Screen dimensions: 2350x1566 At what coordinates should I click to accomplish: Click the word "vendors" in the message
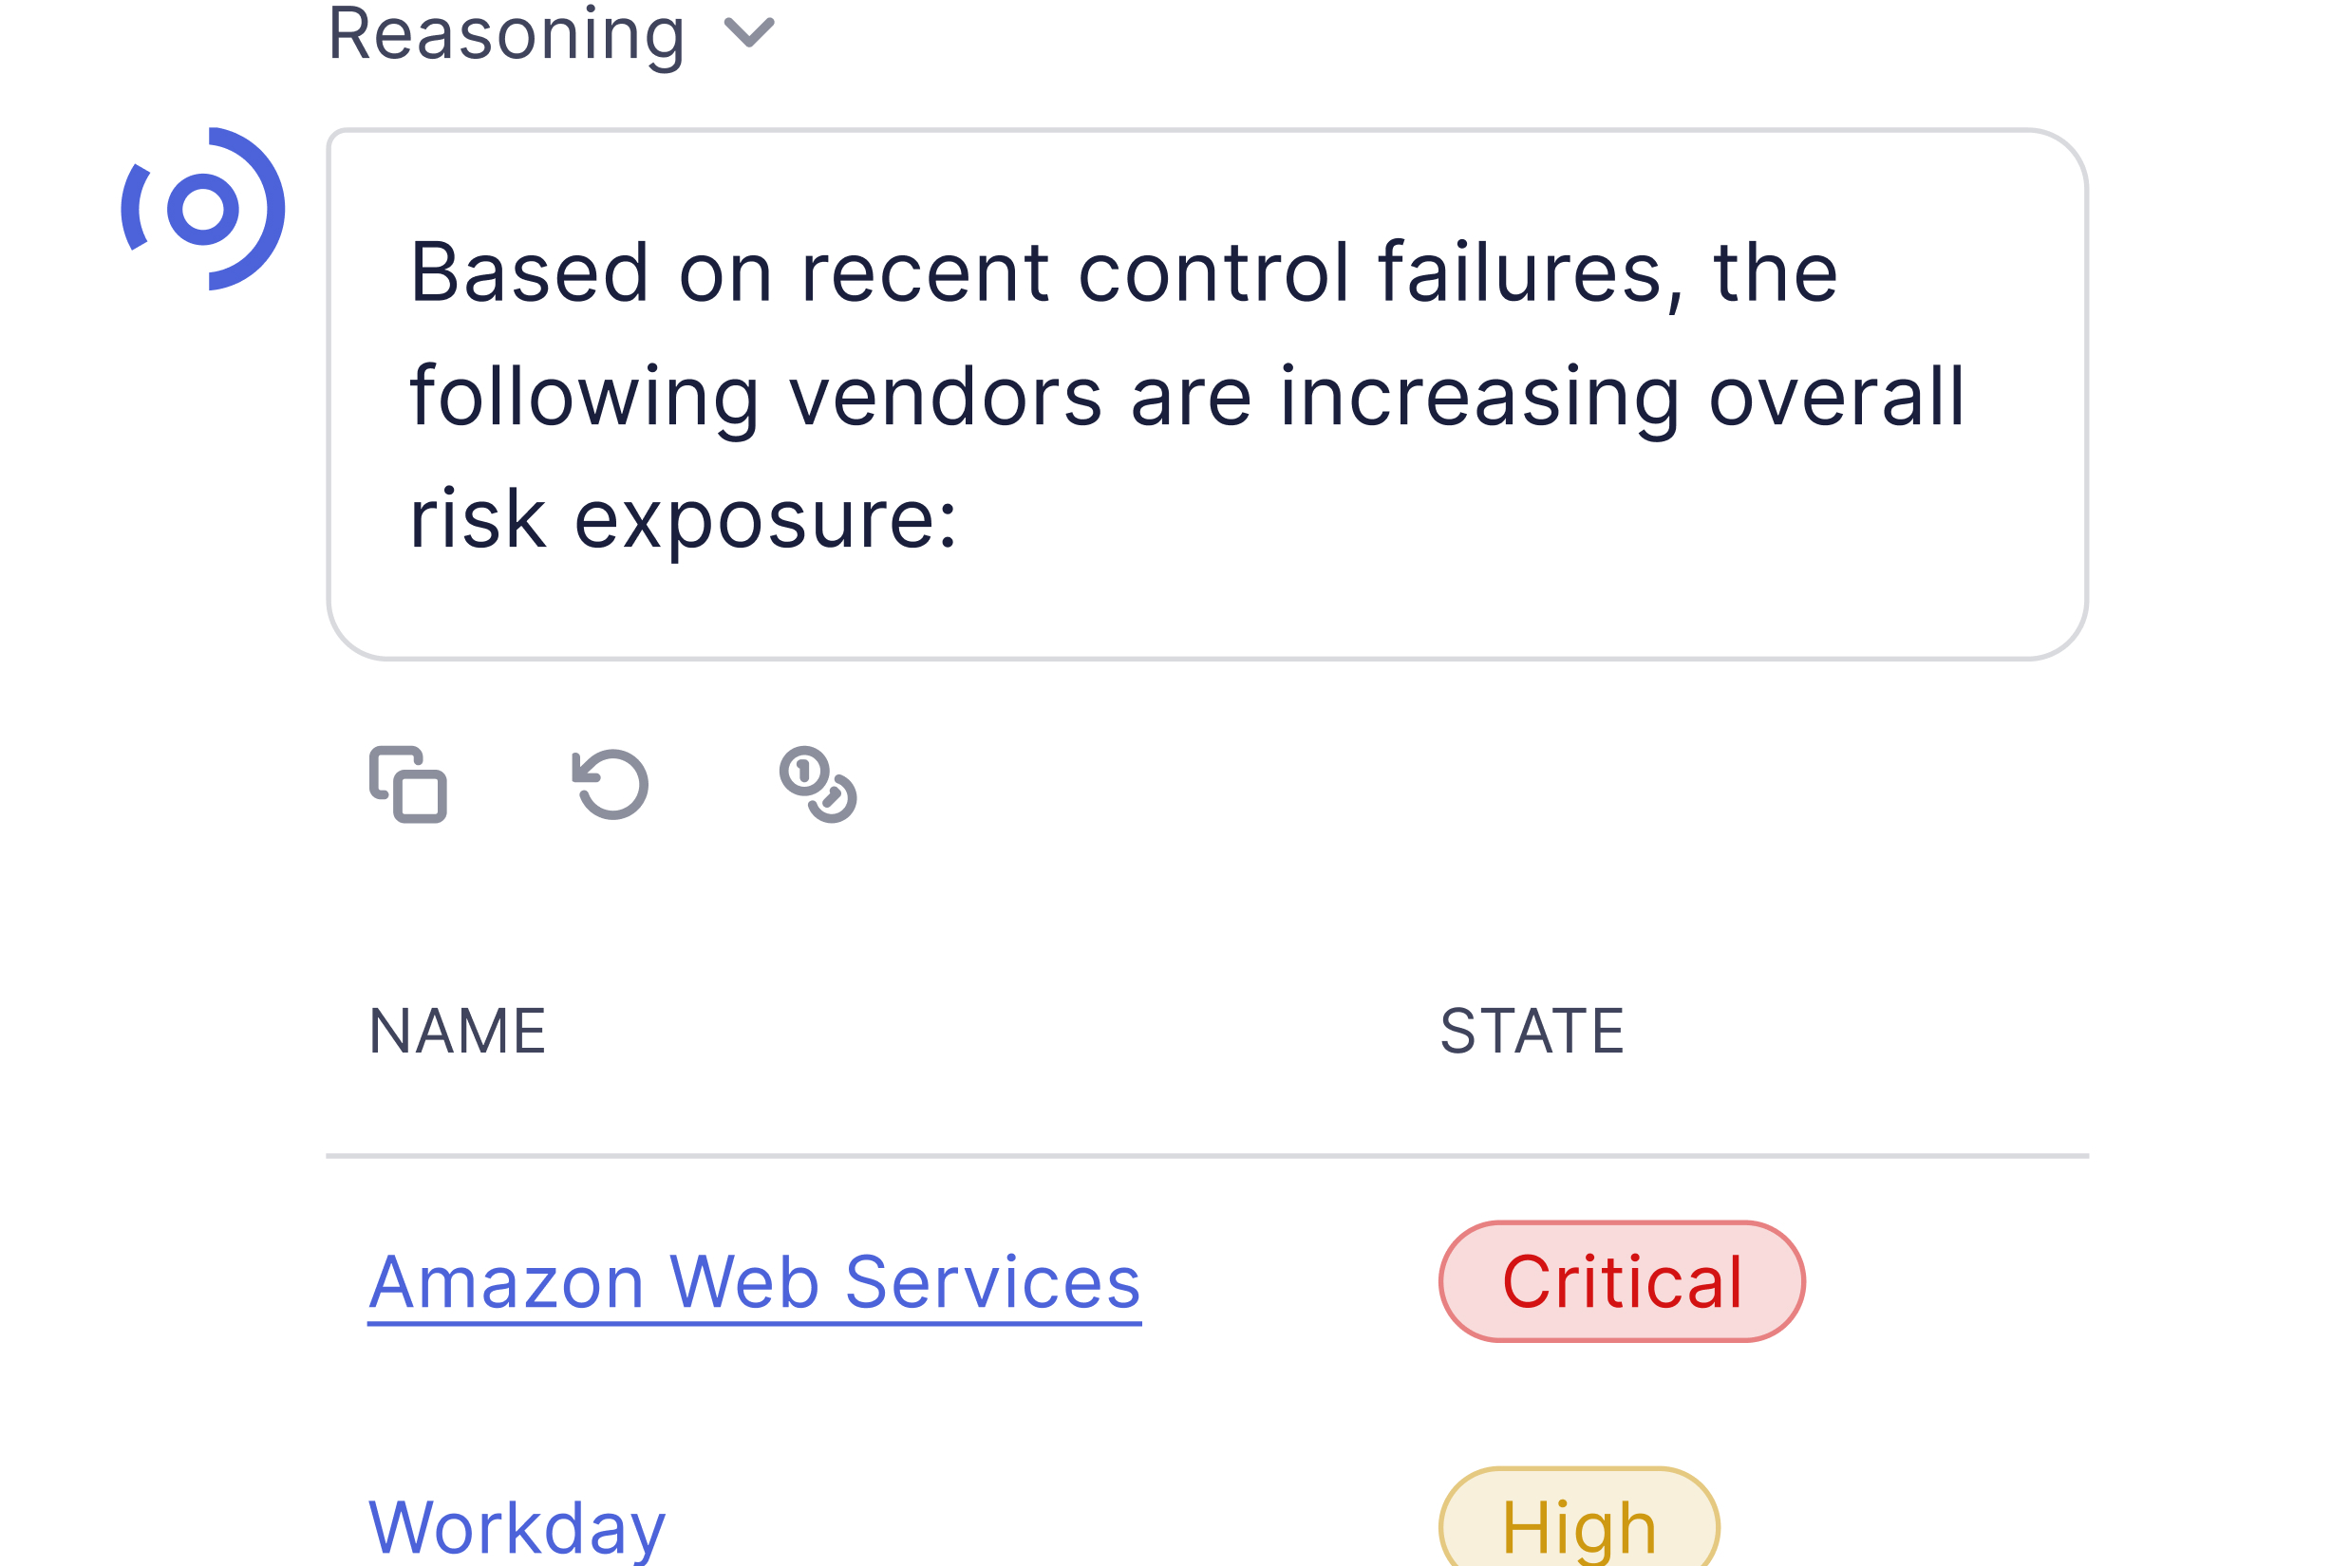(945, 397)
